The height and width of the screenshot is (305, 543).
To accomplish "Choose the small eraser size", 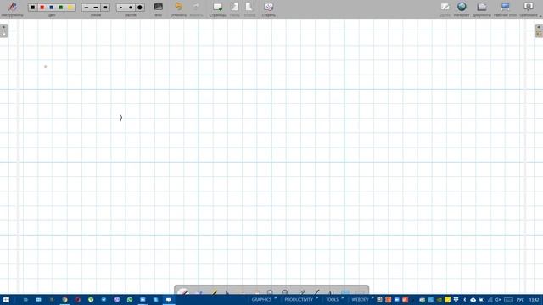I will [x=121, y=8].
